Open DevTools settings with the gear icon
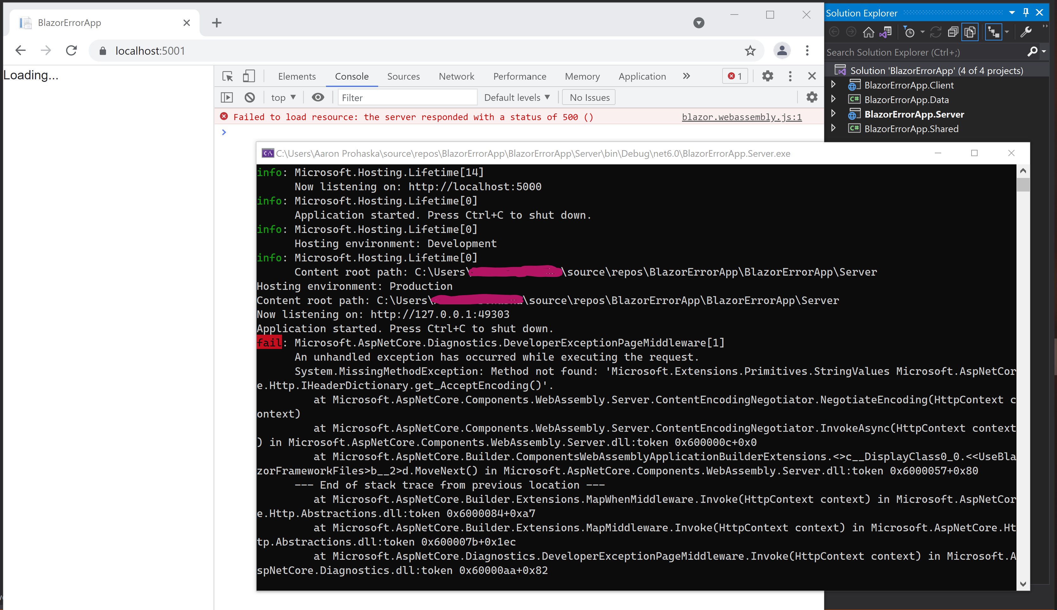Viewport: 1057px width, 610px height. tap(767, 76)
